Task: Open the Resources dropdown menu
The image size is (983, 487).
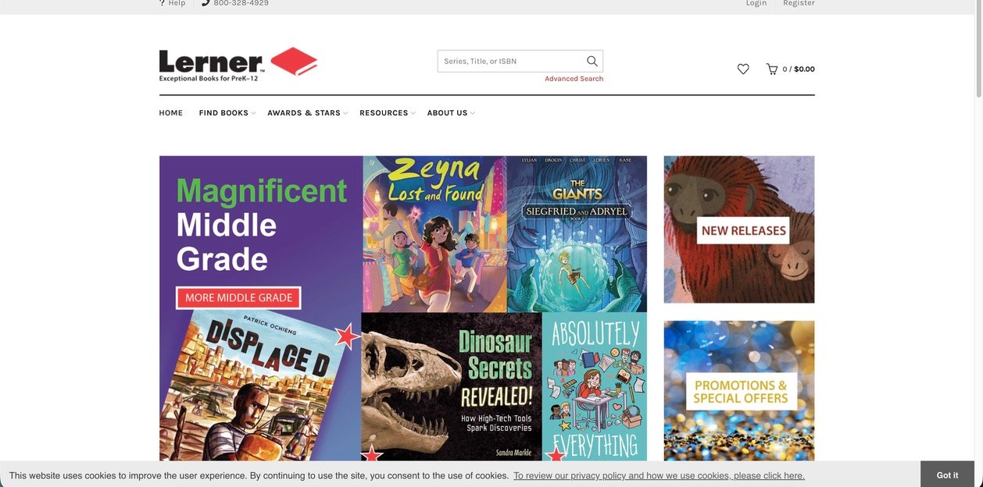Action: click(387, 113)
